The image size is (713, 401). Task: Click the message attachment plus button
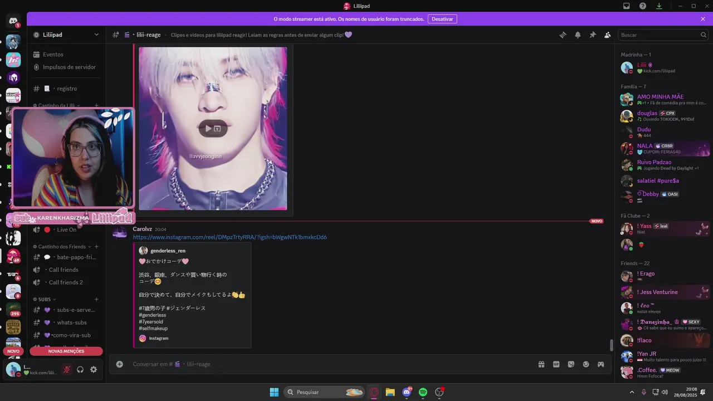click(x=119, y=364)
